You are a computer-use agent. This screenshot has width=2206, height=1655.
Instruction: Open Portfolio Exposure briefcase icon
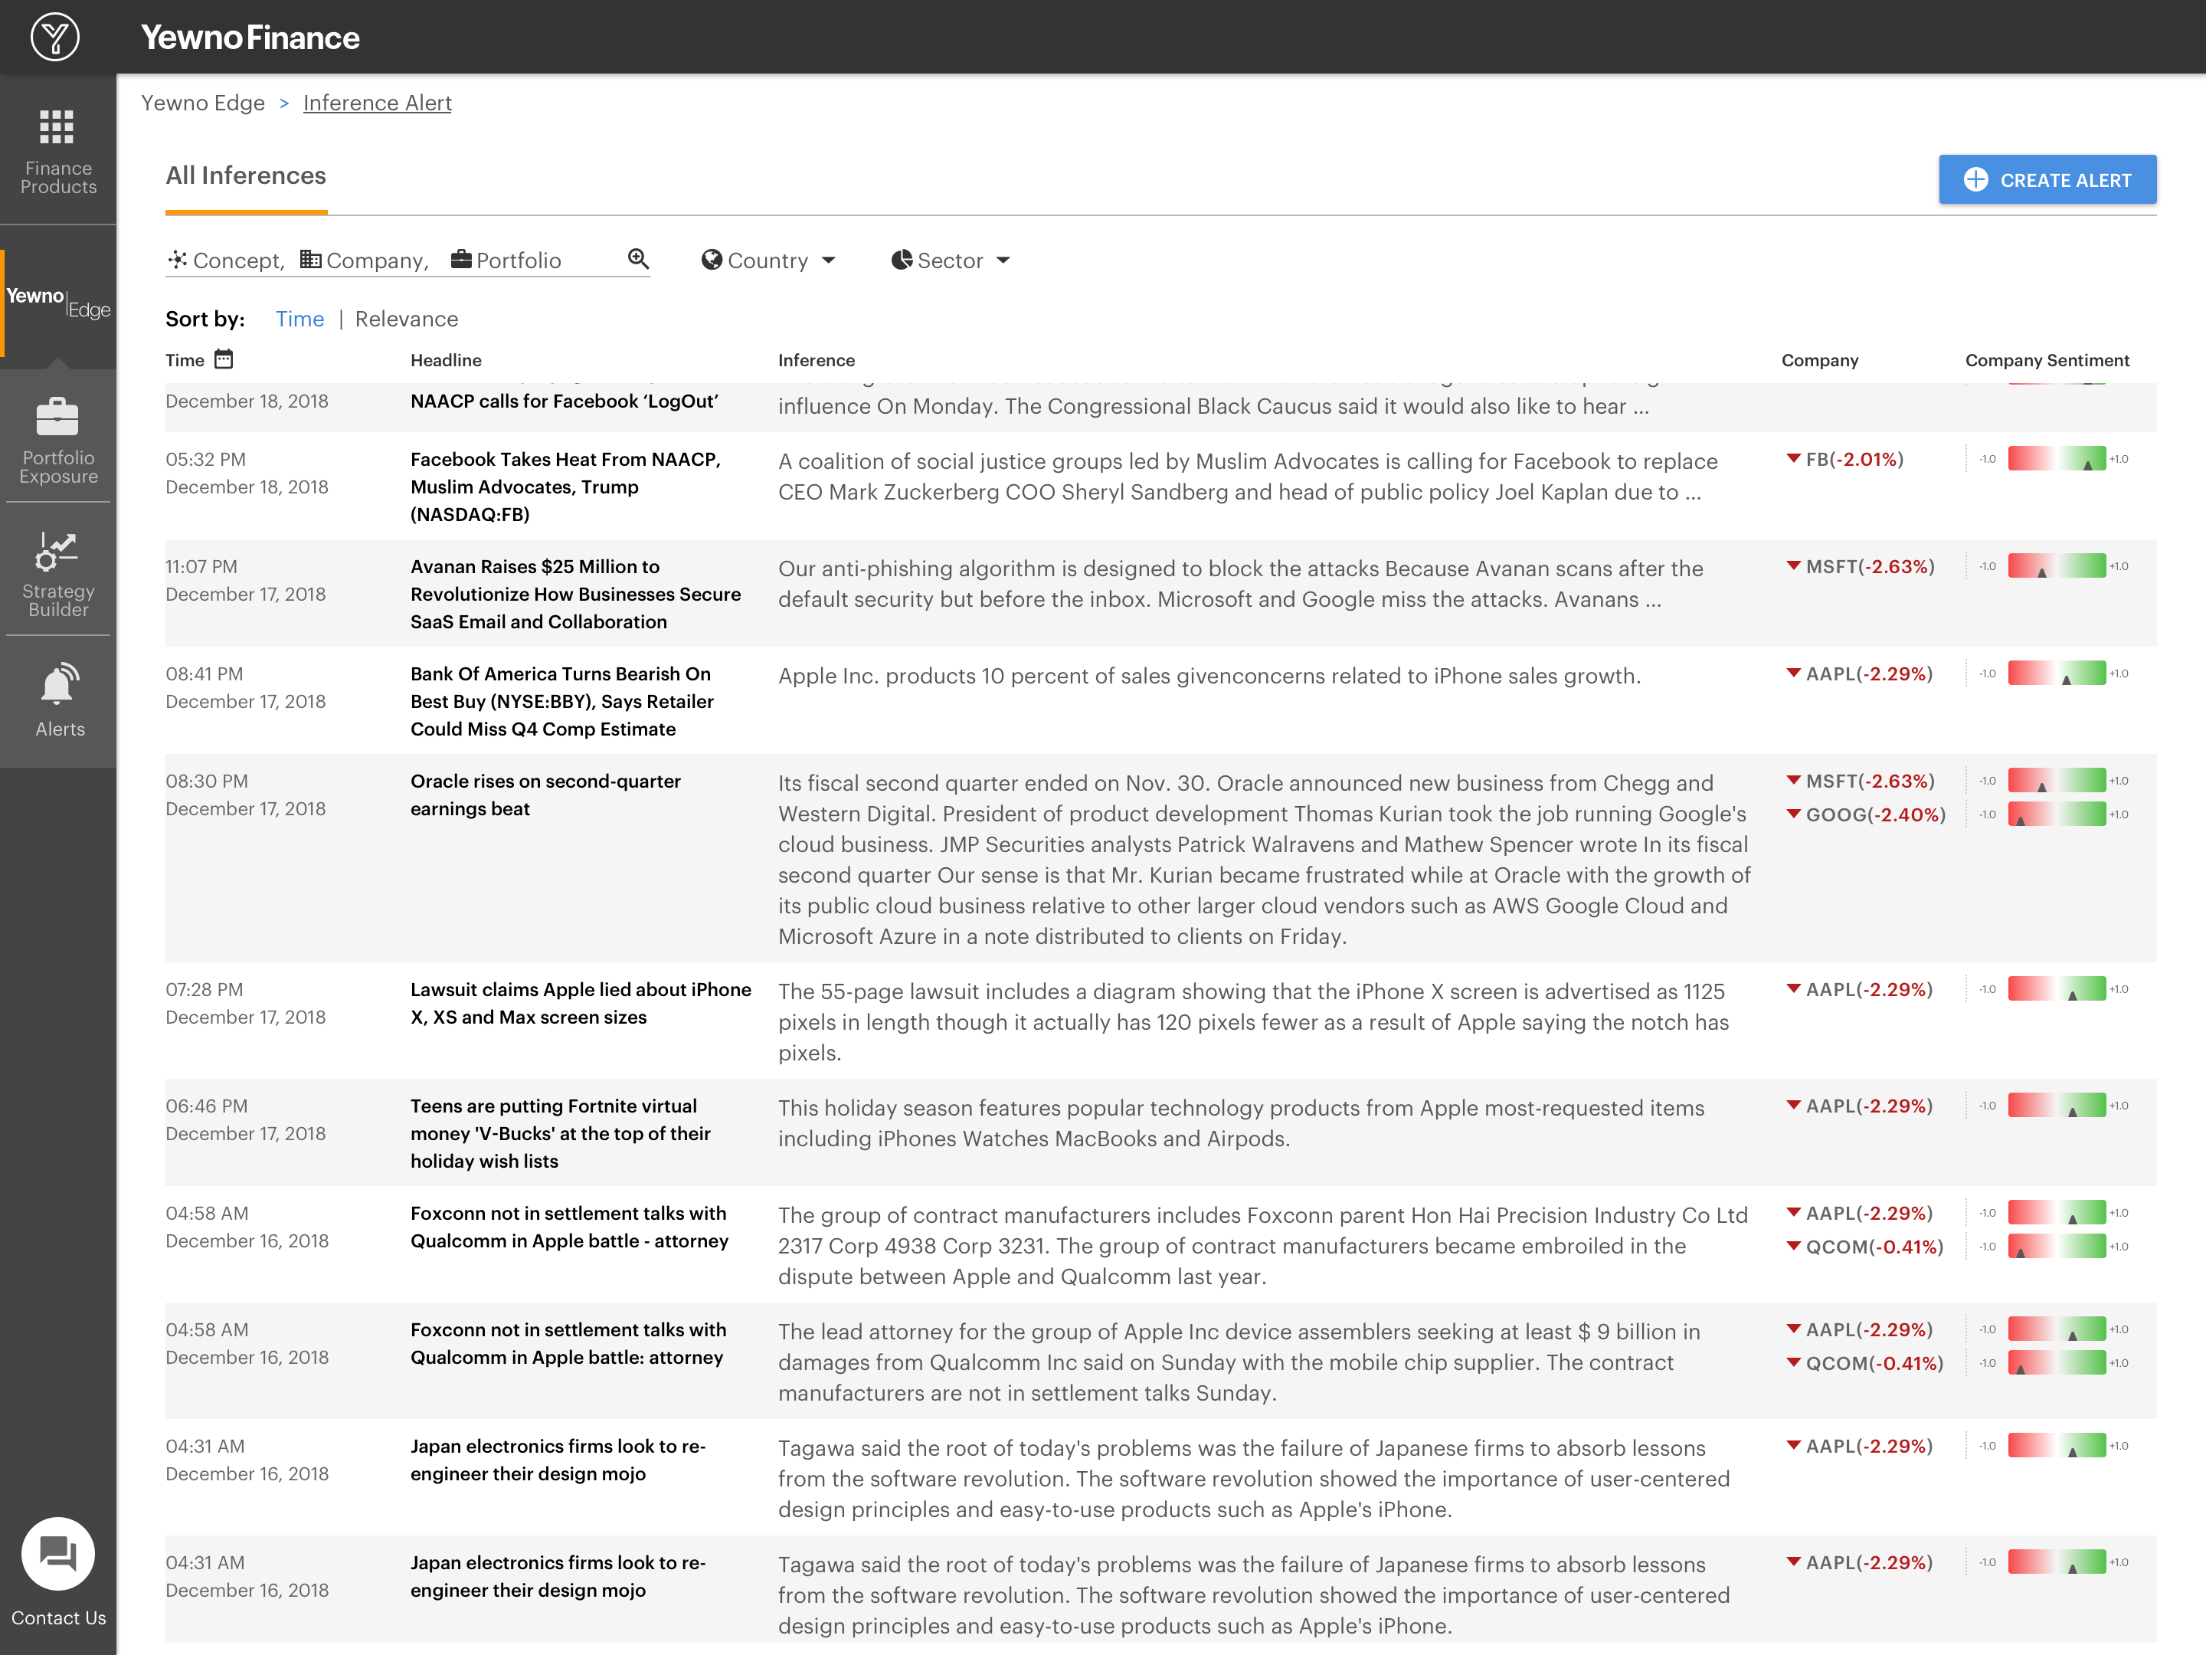coord(57,417)
